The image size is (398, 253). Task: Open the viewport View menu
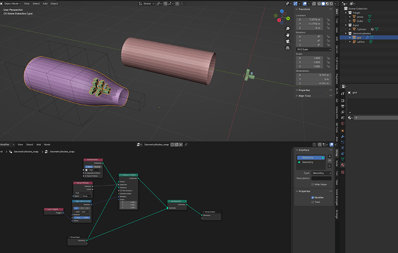(x=27, y=3)
